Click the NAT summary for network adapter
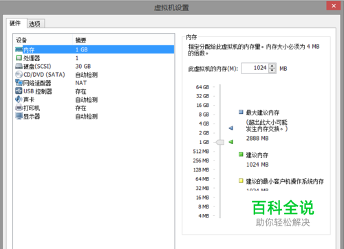 81,83
